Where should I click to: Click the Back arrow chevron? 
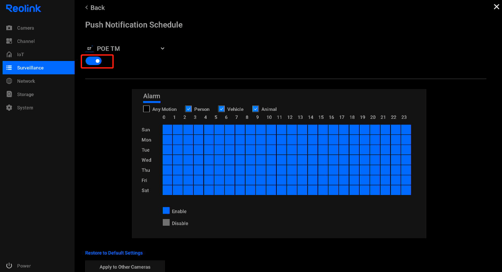pos(86,8)
